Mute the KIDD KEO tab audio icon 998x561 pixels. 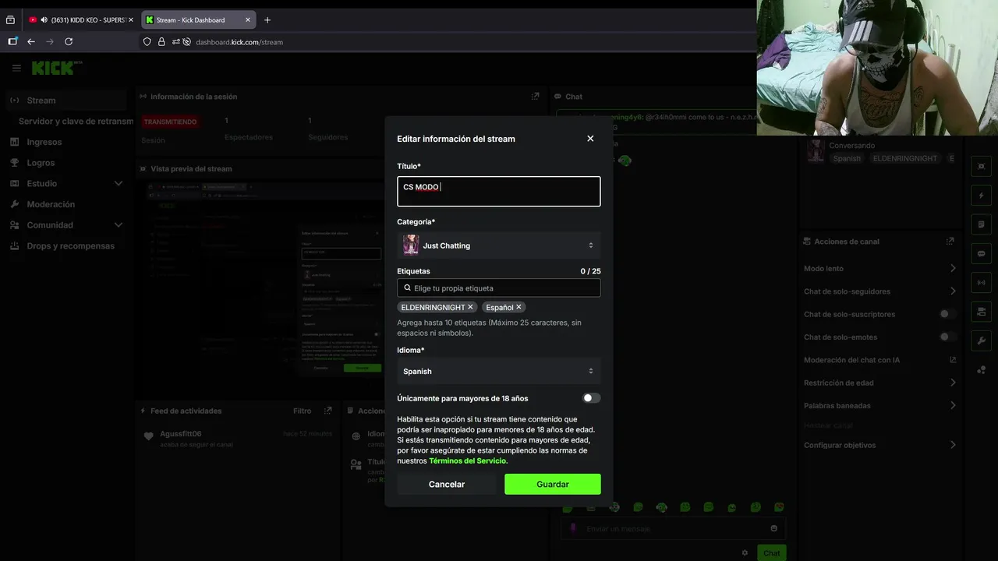point(44,19)
